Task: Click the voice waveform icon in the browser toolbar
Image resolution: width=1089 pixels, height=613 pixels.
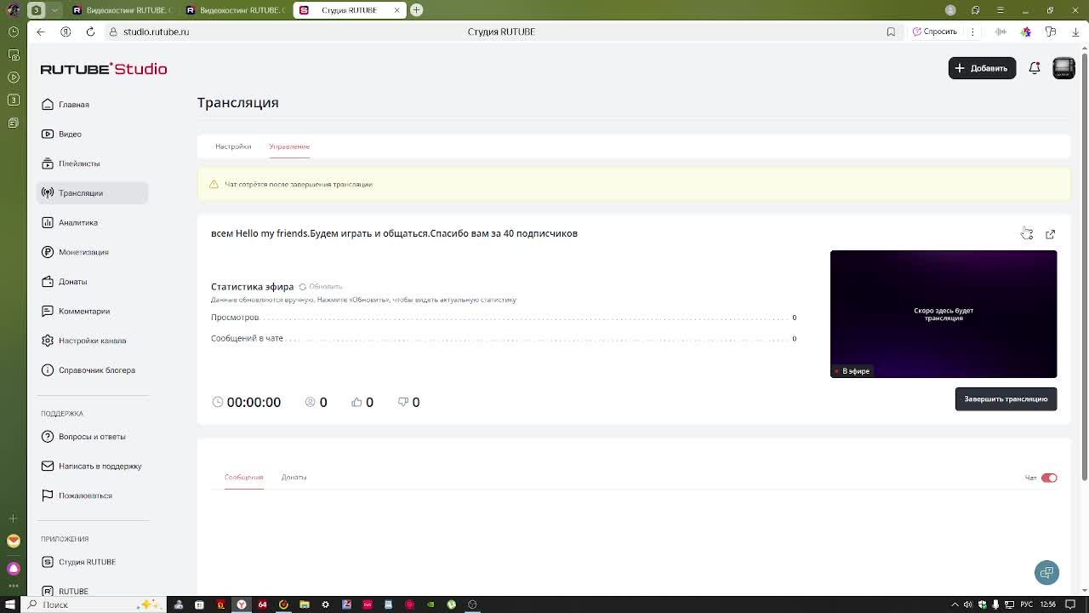Action: (x=1001, y=32)
